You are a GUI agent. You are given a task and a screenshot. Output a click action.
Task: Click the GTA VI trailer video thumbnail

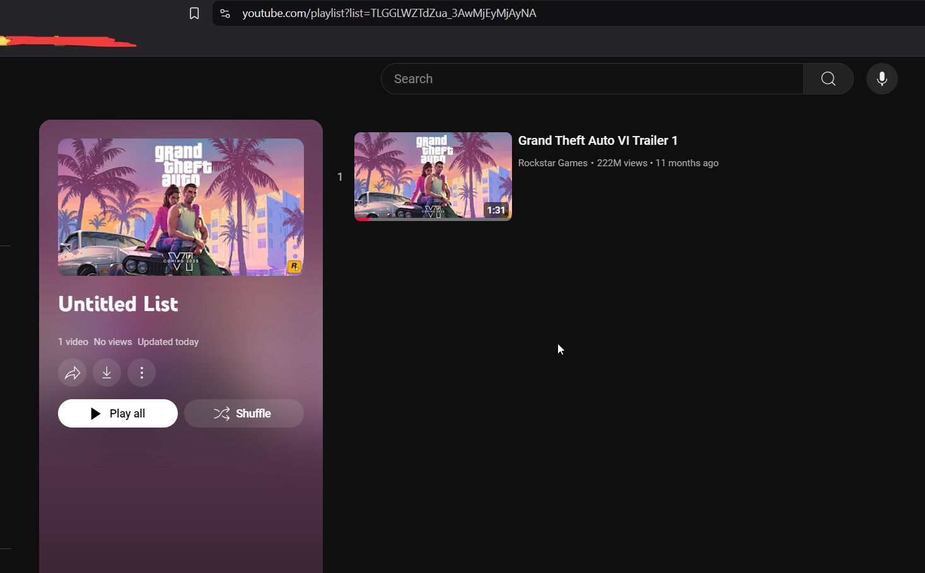point(433,176)
